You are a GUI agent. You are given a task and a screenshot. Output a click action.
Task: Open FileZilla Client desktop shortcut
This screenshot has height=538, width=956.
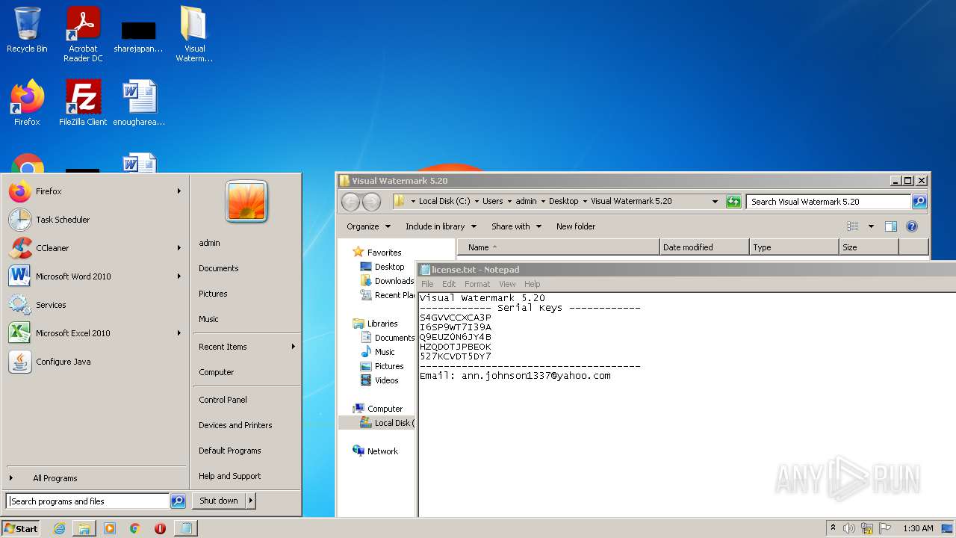tap(83, 103)
